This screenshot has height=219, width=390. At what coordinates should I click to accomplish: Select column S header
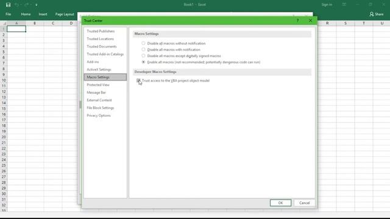(346, 23)
